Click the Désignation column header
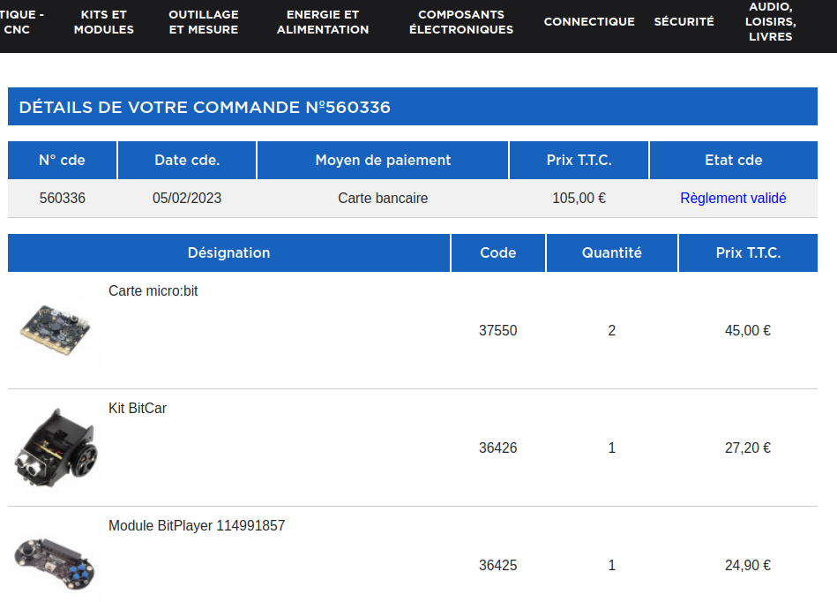Viewport: 837px width, 602px height. point(228,252)
